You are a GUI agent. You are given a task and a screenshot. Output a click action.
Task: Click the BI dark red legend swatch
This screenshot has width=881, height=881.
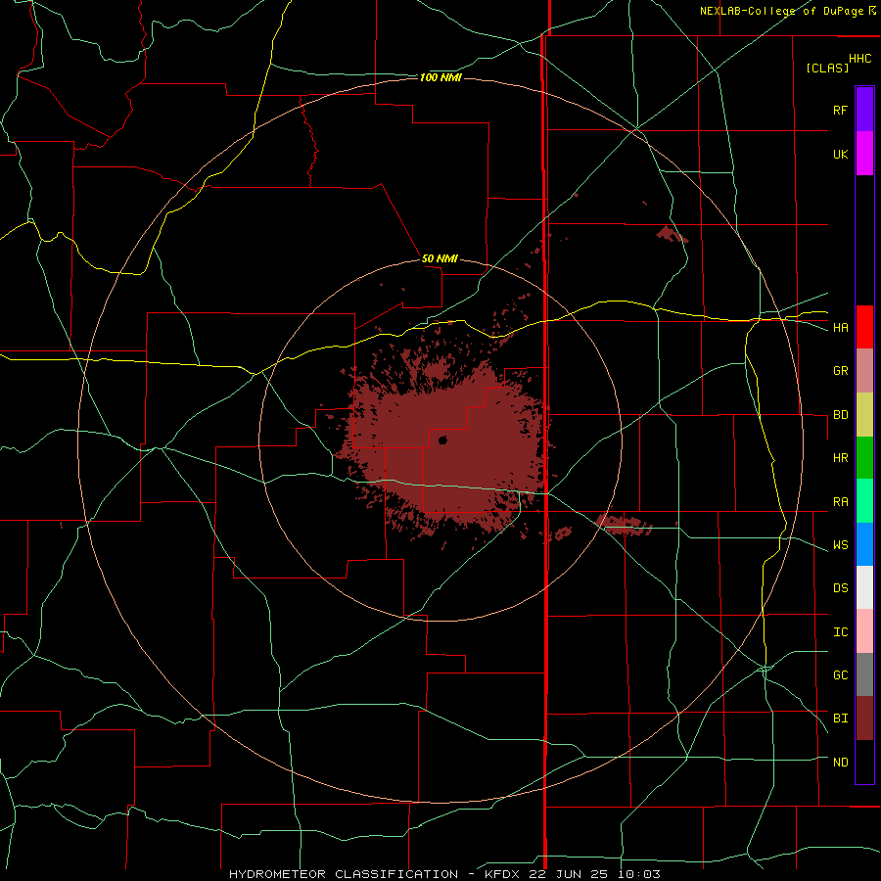(x=864, y=719)
